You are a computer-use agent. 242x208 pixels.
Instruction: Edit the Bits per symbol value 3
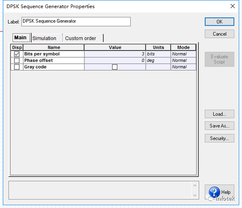(x=115, y=54)
